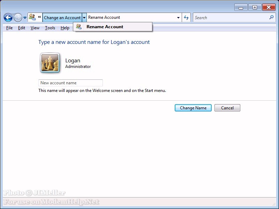Click the Rename Account popup users icon
279x209 pixels.
coord(79,27)
